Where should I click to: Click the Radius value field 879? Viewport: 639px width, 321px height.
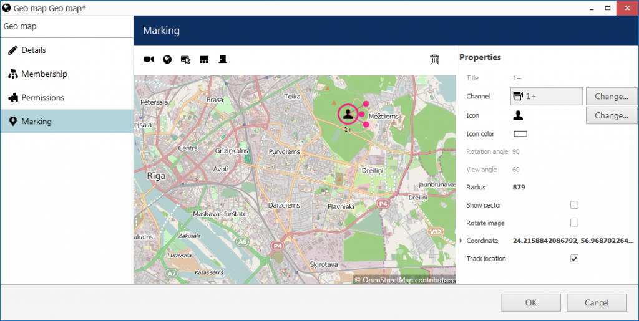pos(519,188)
